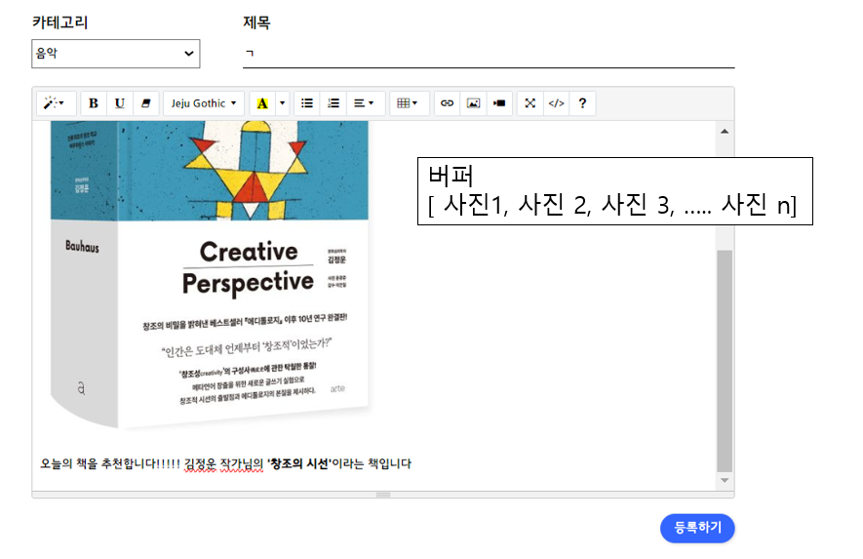
Task: Click the insert link icon
Action: pyautogui.click(x=447, y=103)
